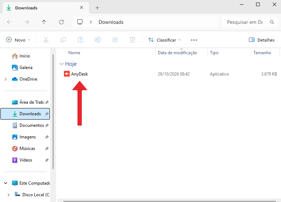The image size is (281, 202).
Task: Open Vídeos in the sidebar
Action: 22,160
